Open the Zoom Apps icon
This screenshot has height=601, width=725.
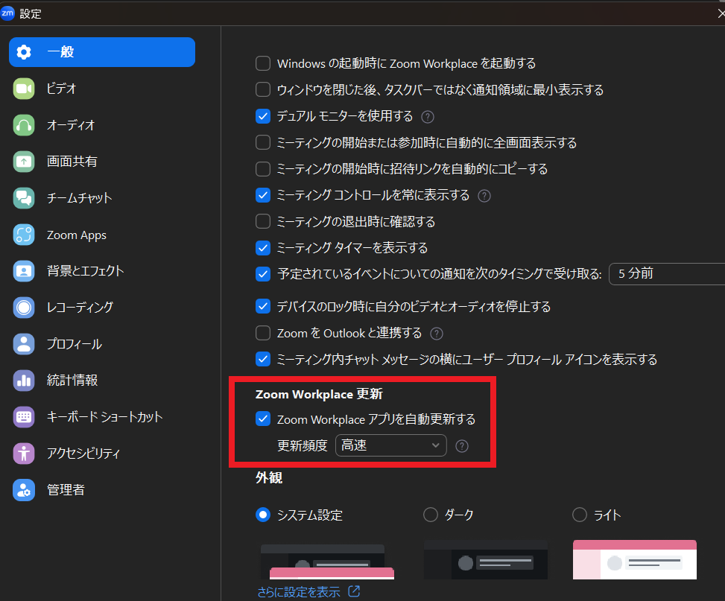[24, 235]
